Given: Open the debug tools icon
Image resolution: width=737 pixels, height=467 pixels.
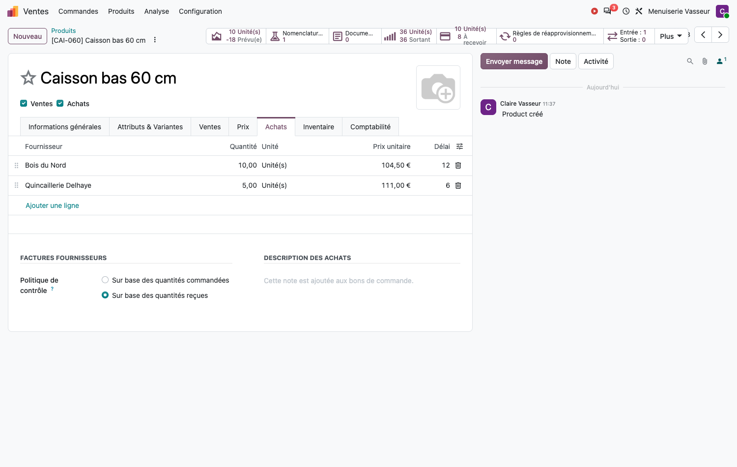Looking at the screenshot, I should click(639, 11).
